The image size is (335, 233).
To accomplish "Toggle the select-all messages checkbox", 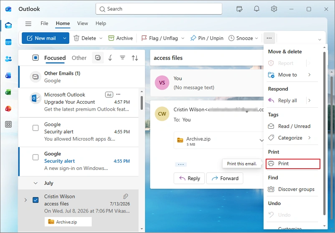I will 36,58.
